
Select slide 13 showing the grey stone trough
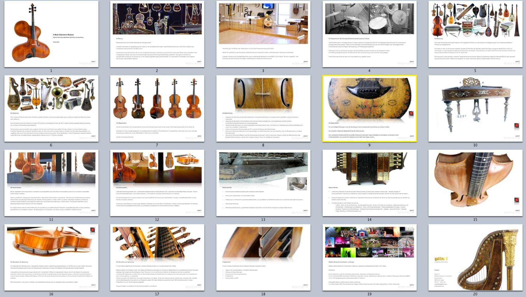[263, 183]
